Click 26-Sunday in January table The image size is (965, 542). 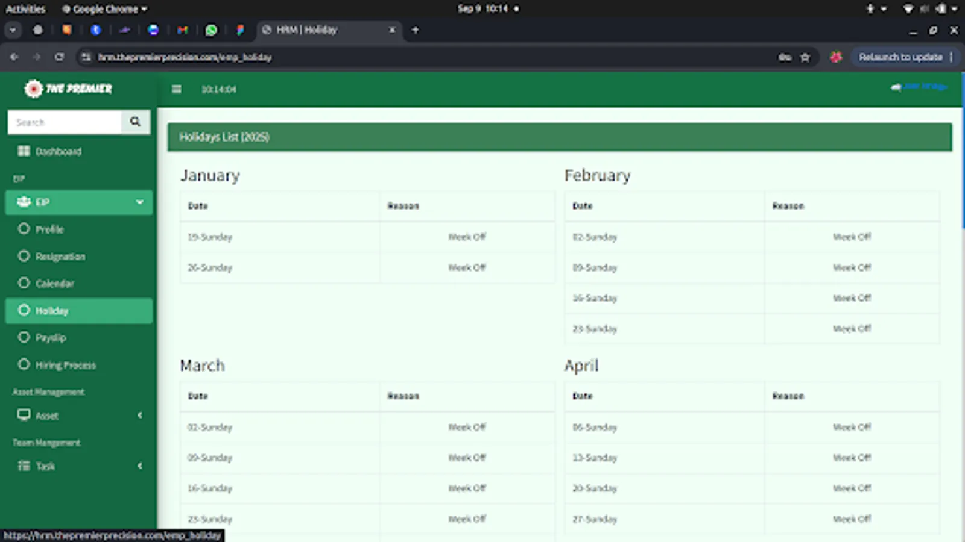point(210,267)
